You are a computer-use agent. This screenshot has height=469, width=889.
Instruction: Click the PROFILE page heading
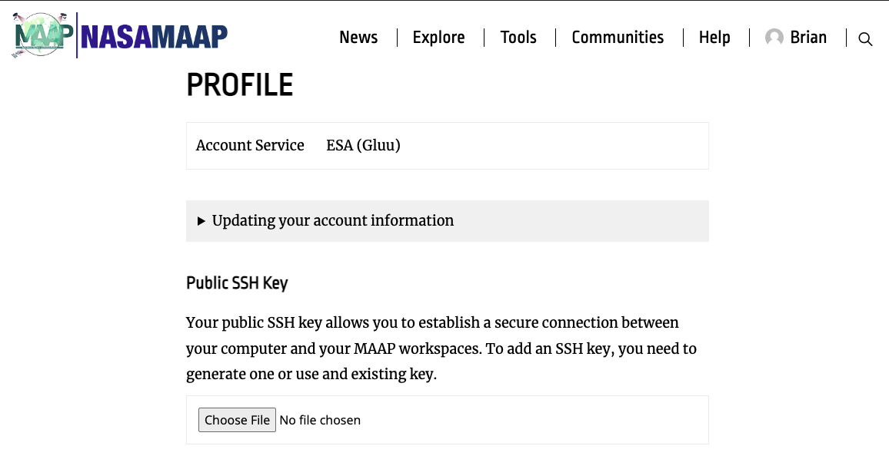pos(239,85)
